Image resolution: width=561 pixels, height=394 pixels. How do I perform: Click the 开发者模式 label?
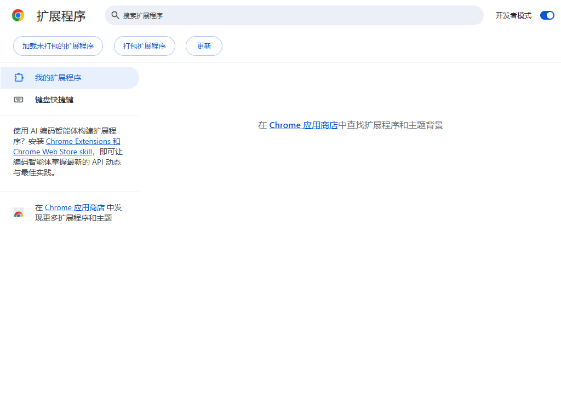point(513,15)
